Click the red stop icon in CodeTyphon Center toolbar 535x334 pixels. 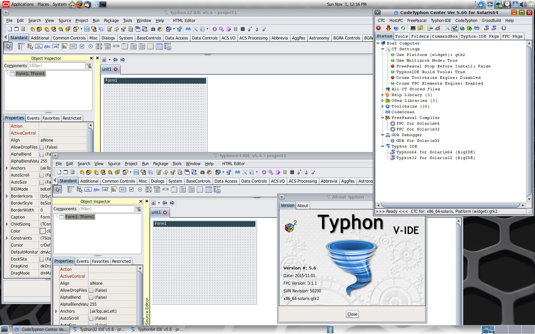(x=378, y=28)
